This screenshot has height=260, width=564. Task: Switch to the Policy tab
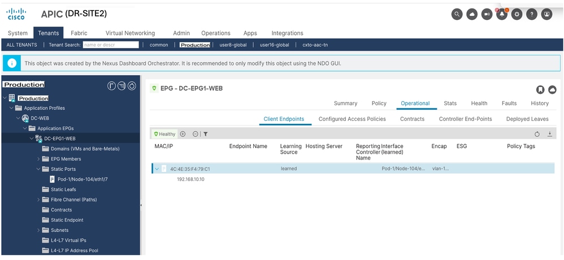[379, 103]
